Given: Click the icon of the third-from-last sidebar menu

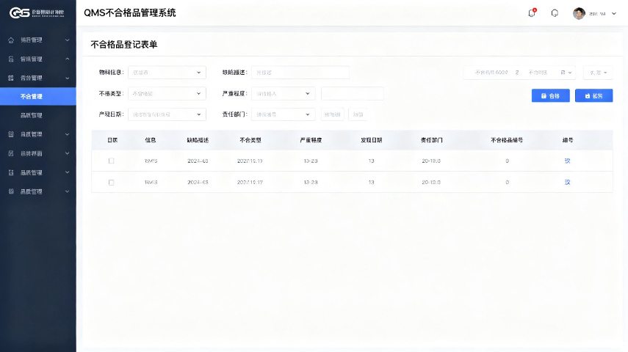Looking at the screenshot, I should point(11,153).
